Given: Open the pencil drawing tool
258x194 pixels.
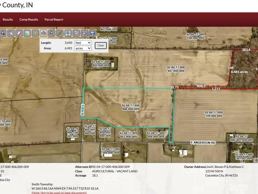Looking at the screenshot, I should [60, 33].
